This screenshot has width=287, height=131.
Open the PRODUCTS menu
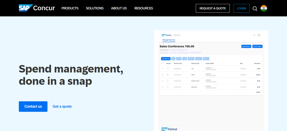pyautogui.click(x=70, y=8)
